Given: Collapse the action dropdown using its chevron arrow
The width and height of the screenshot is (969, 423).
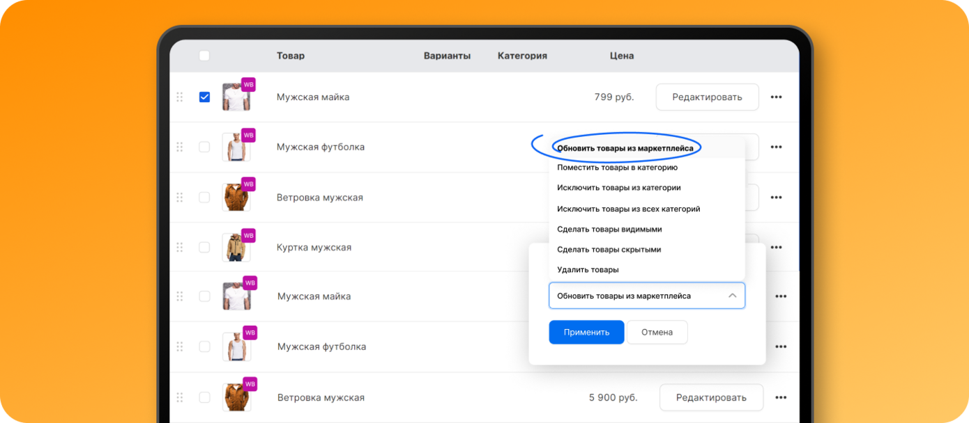Looking at the screenshot, I should pos(732,296).
